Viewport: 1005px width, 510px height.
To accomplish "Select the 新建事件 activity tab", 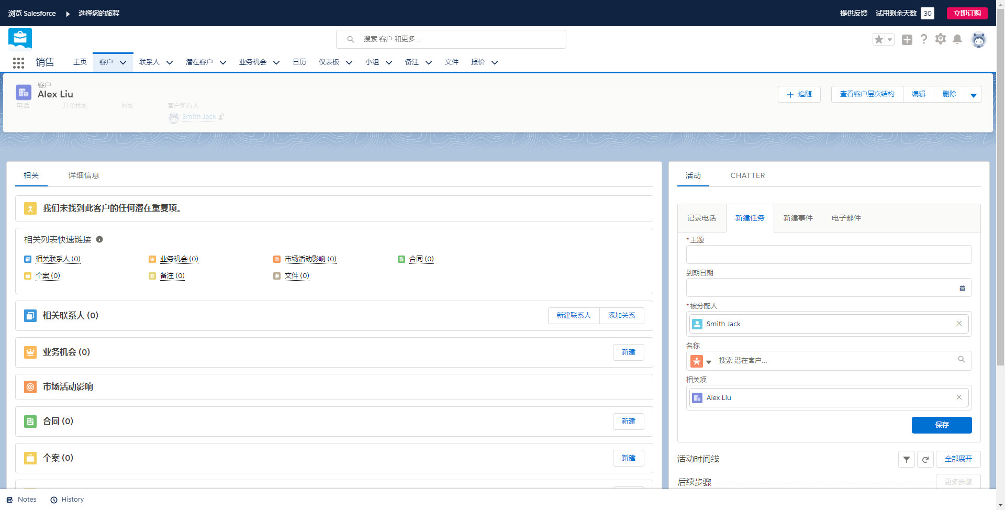I will [x=798, y=218].
